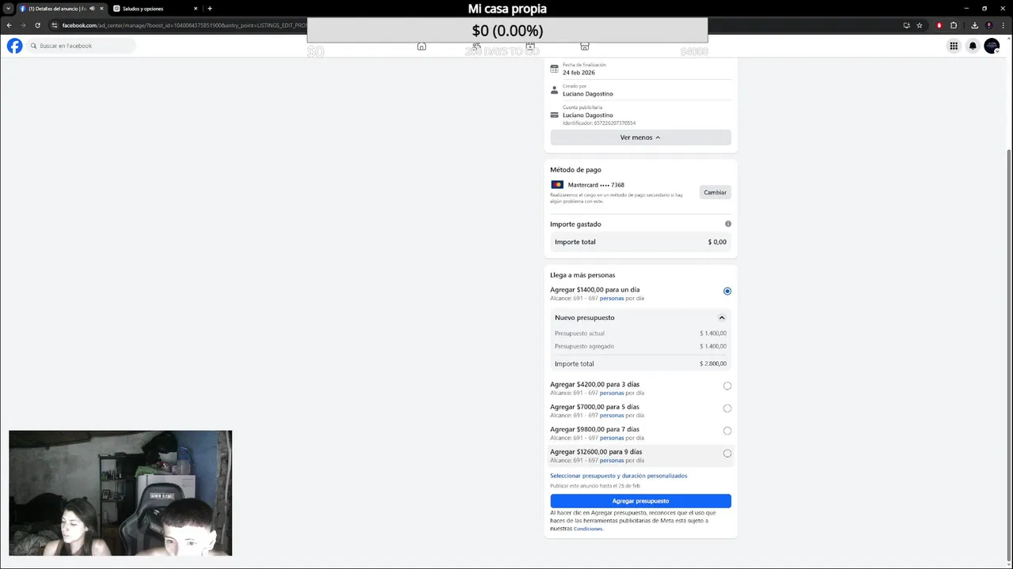Open Facebook apps grid menu
This screenshot has width=1013, height=569.
[954, 46]
